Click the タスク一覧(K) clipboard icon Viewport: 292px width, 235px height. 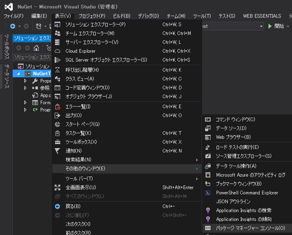(x=57, y=133)
